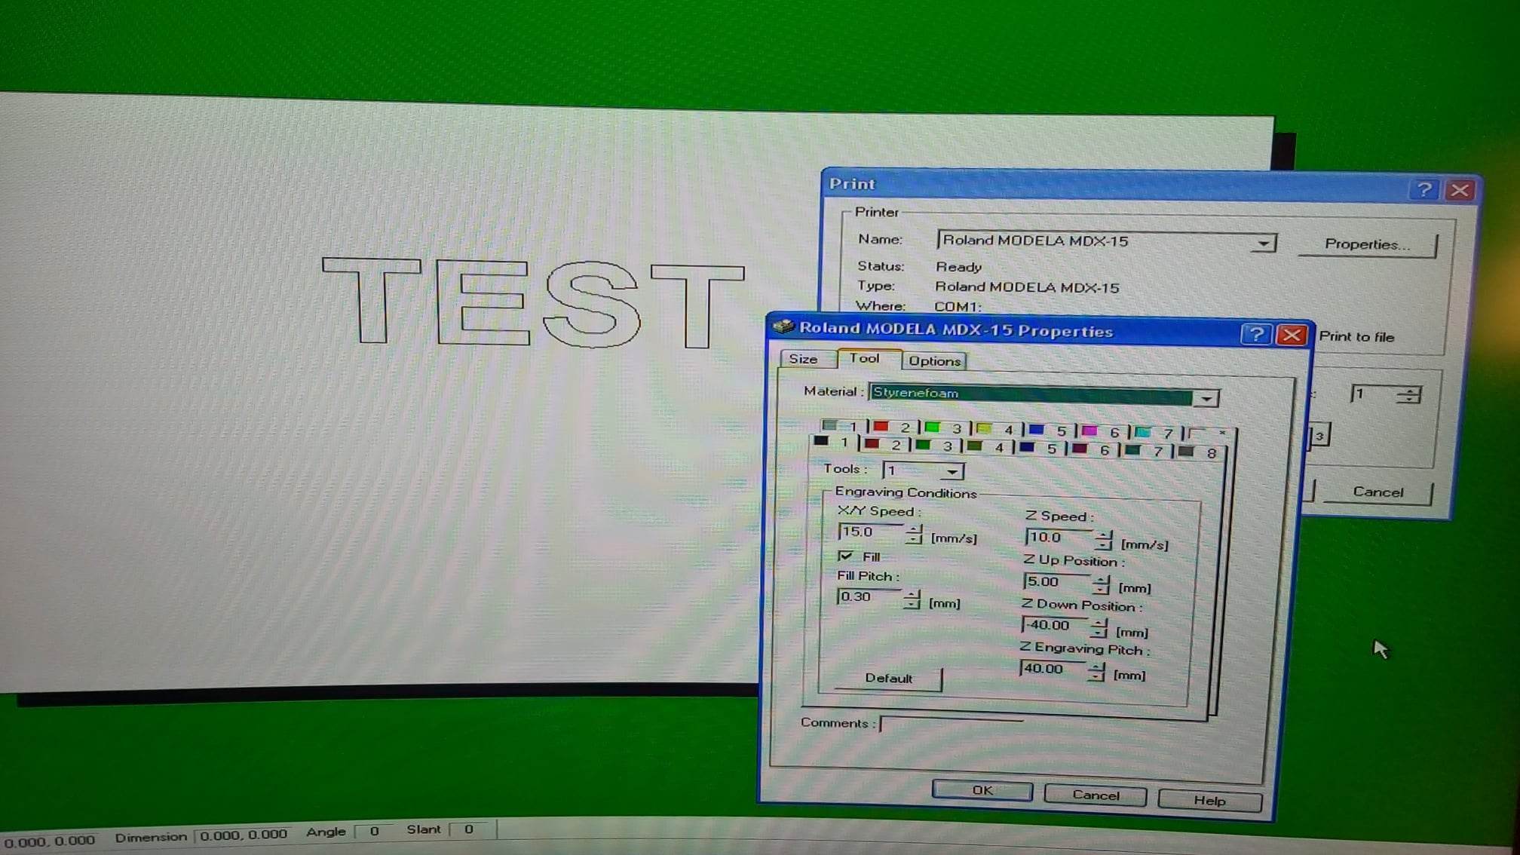The height and width of the screenshot is (855, 1520).
Task: Decrease Z Down Position with spinner down arrow
Action: tap(1099, 633)
